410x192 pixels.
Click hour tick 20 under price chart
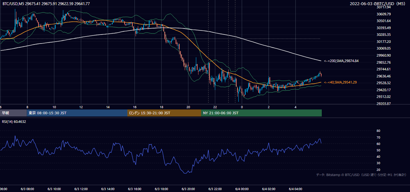click(x=188, y=107)
